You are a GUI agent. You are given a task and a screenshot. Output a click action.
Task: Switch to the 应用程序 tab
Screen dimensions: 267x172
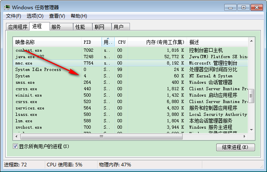[18, 27]
